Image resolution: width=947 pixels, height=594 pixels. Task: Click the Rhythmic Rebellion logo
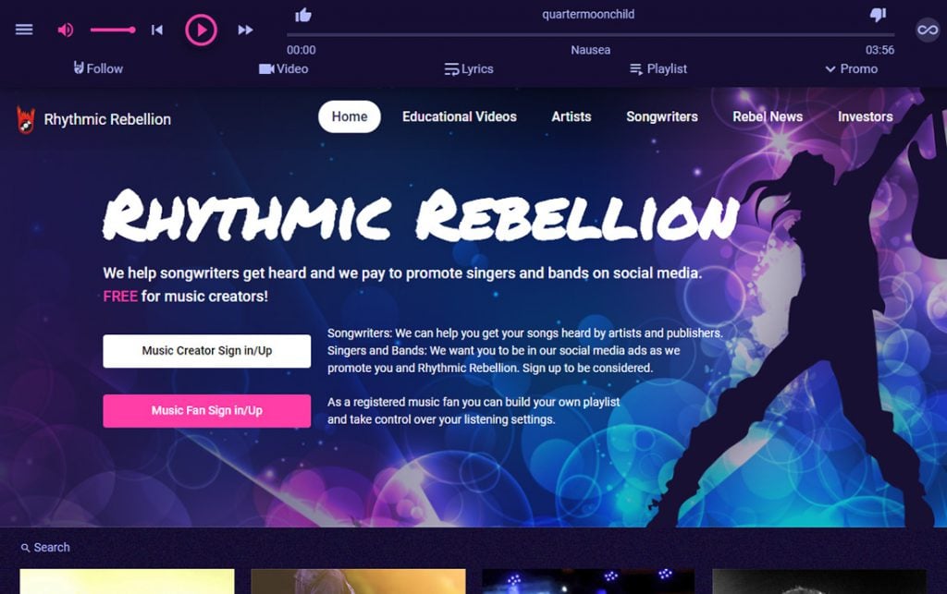pos(93,119)
